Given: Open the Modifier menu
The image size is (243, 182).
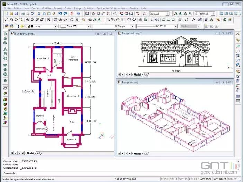Looking at the screenshot, I should tap(46, 8).
